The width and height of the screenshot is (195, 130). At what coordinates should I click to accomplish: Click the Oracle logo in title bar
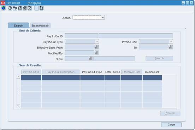pos(2,3)
